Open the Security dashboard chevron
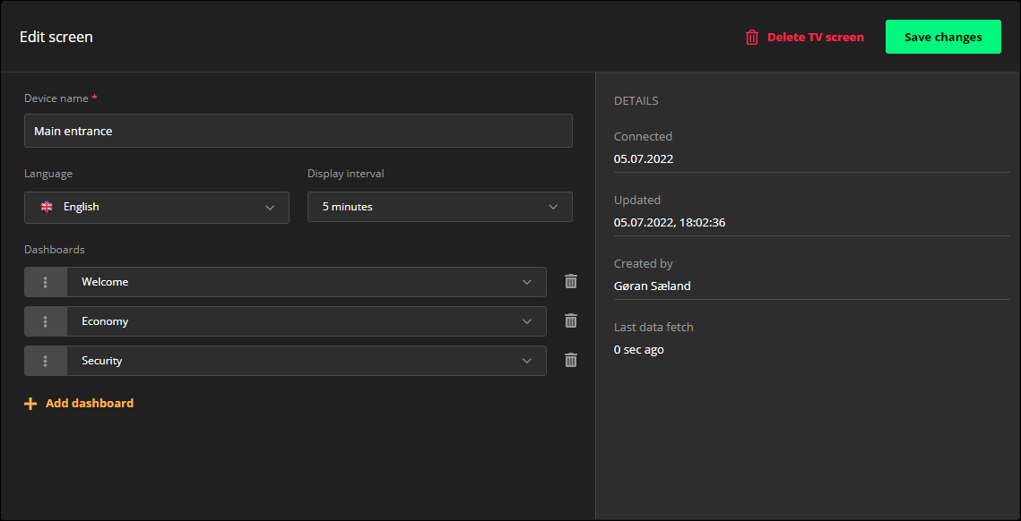1021x521 pixels. pos(526,361)
